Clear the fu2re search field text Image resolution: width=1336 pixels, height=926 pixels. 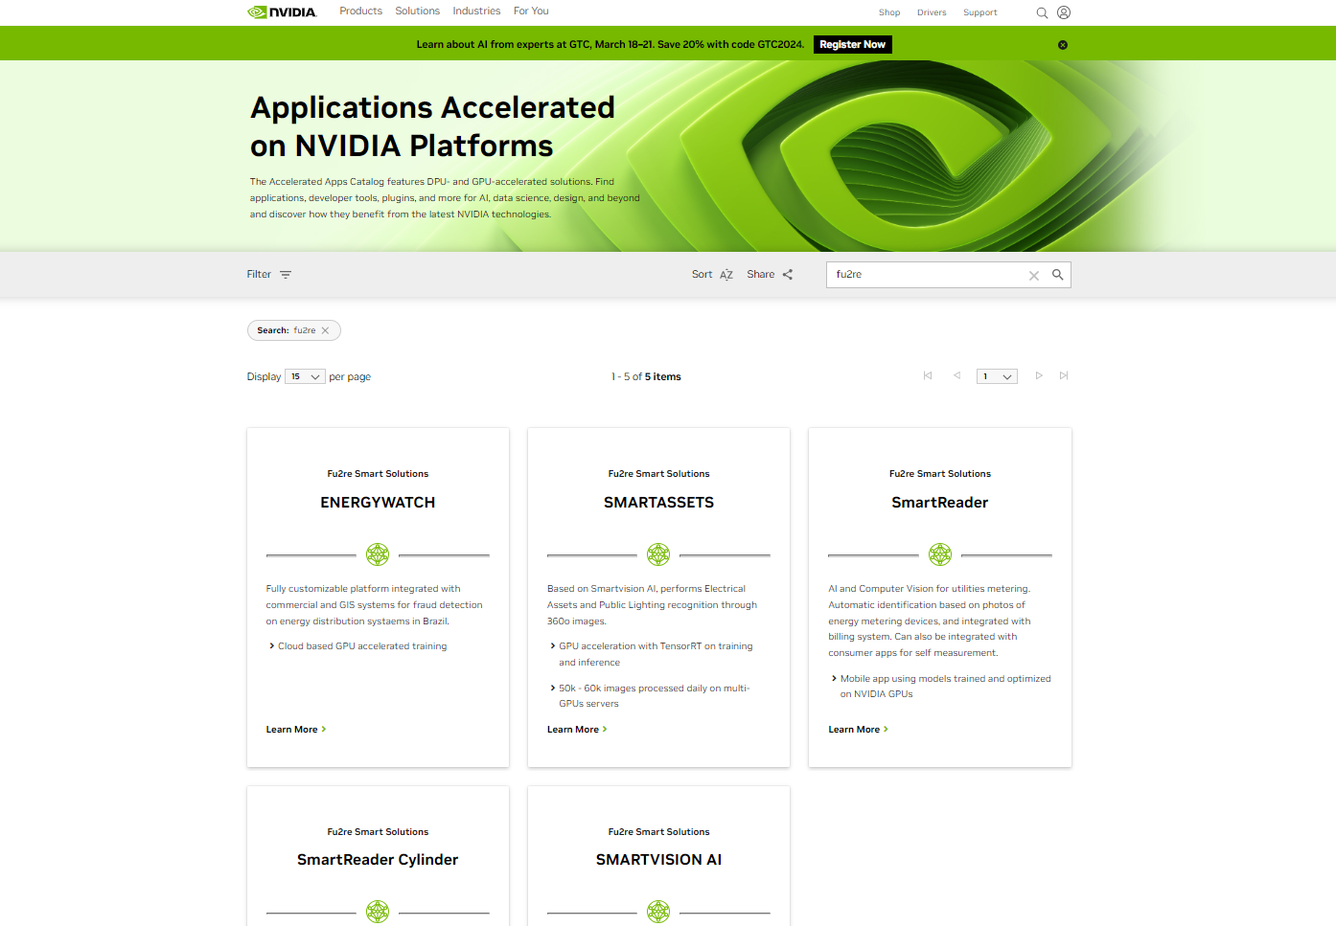point(1034,276)
